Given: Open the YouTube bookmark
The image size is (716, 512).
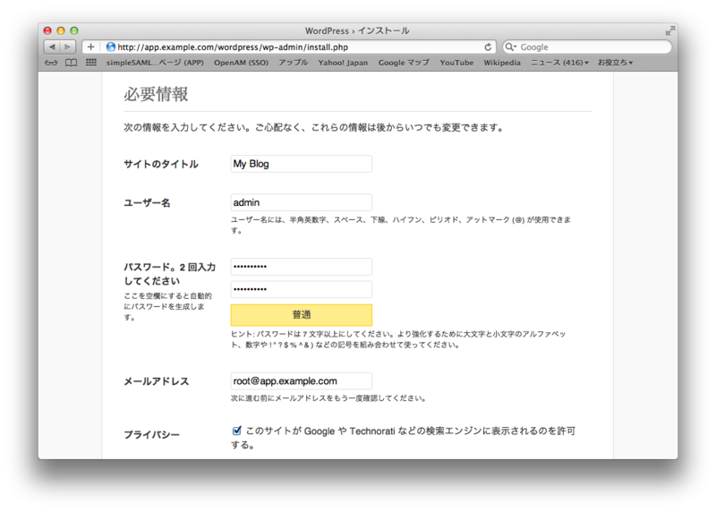Looking at the screenshot, I should pyautogui.click(x=456, y=63).
